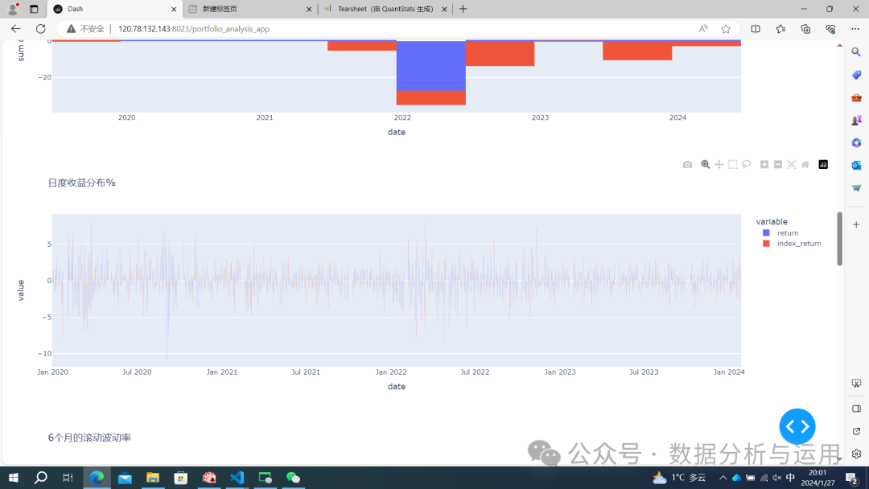
Task: Open the Windows Start menu
Action: [x=14, y=478]
